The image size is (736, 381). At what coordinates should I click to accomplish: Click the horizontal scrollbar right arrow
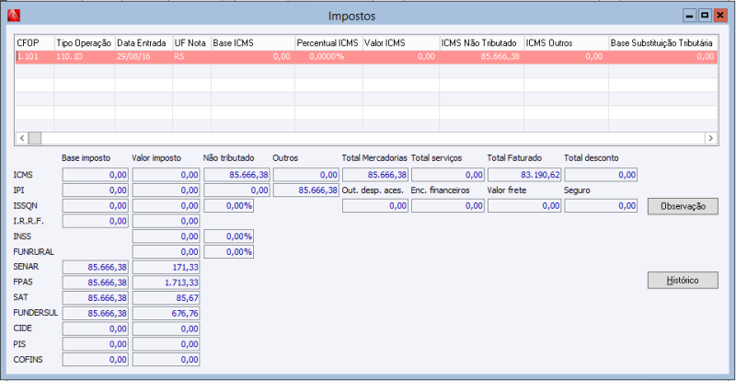pyautogui.click(x=710, y=138)
